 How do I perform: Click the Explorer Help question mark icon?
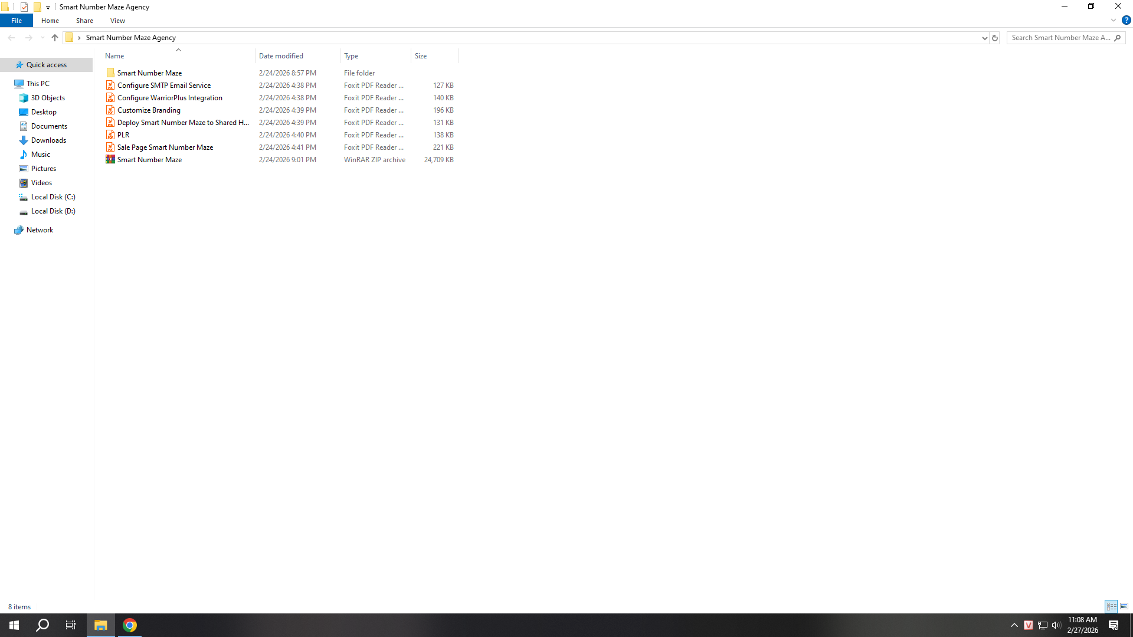click(1126, 20)
